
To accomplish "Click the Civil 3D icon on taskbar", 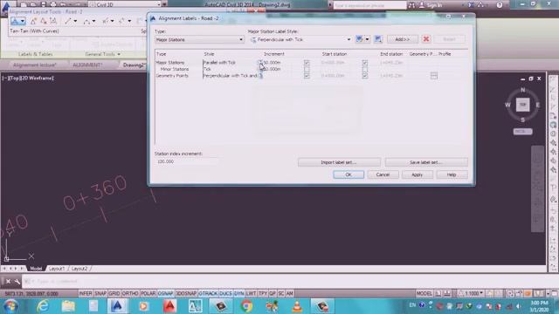I will tap(117, 306).
